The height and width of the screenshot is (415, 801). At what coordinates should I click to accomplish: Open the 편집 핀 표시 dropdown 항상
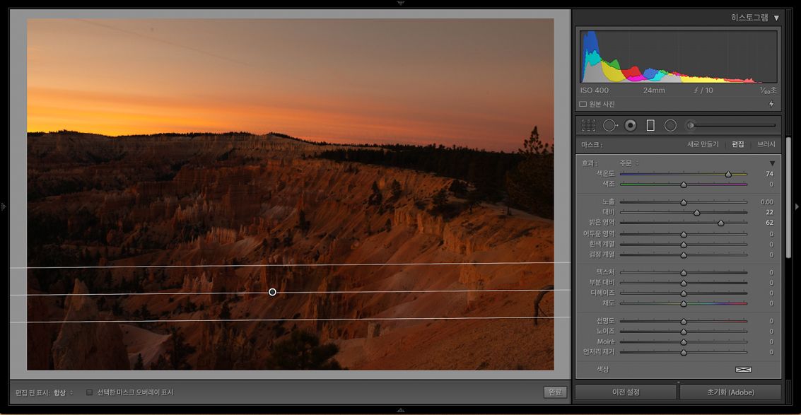click(64, 392)
